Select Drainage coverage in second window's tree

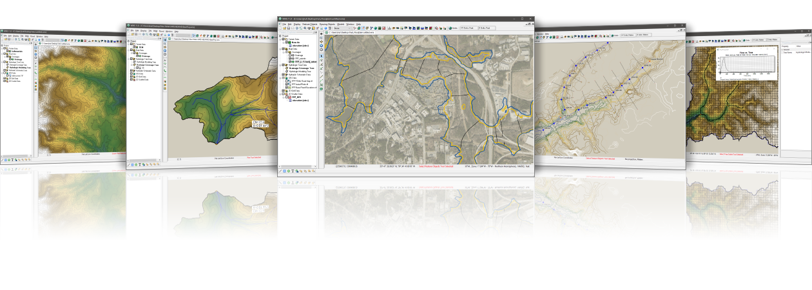147,56
